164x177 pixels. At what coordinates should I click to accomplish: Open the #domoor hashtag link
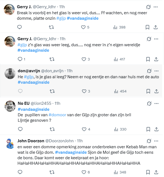click(57, 115)
